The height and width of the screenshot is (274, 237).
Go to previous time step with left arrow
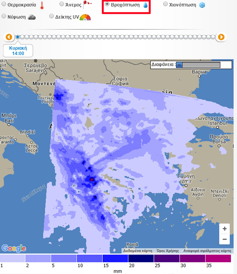click(x=9, y=37)
